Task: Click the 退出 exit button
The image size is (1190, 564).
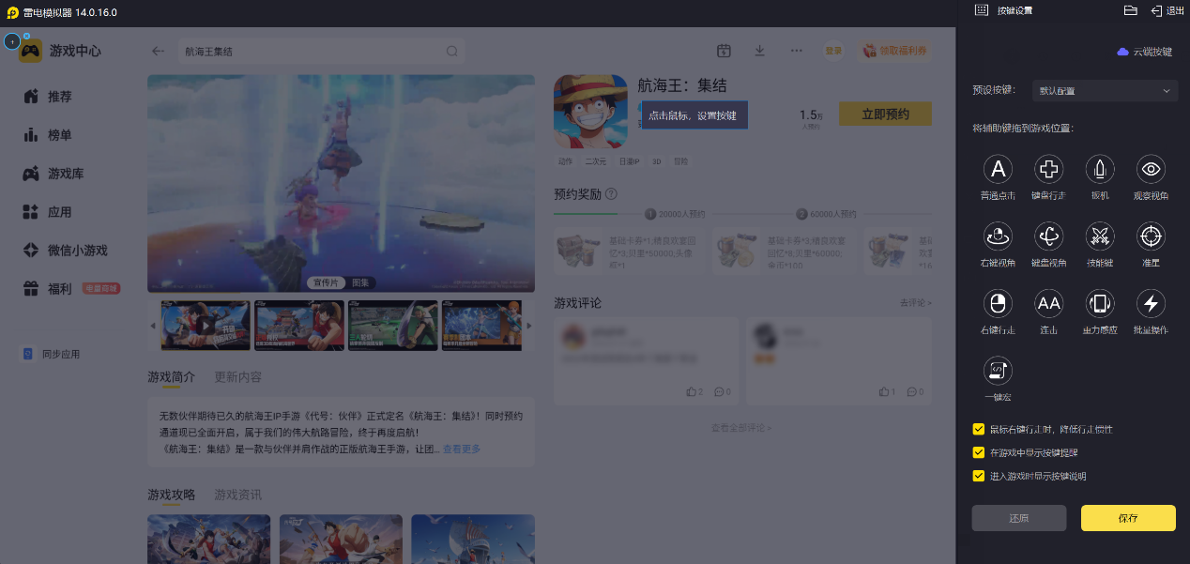Action: [1167, 10]
